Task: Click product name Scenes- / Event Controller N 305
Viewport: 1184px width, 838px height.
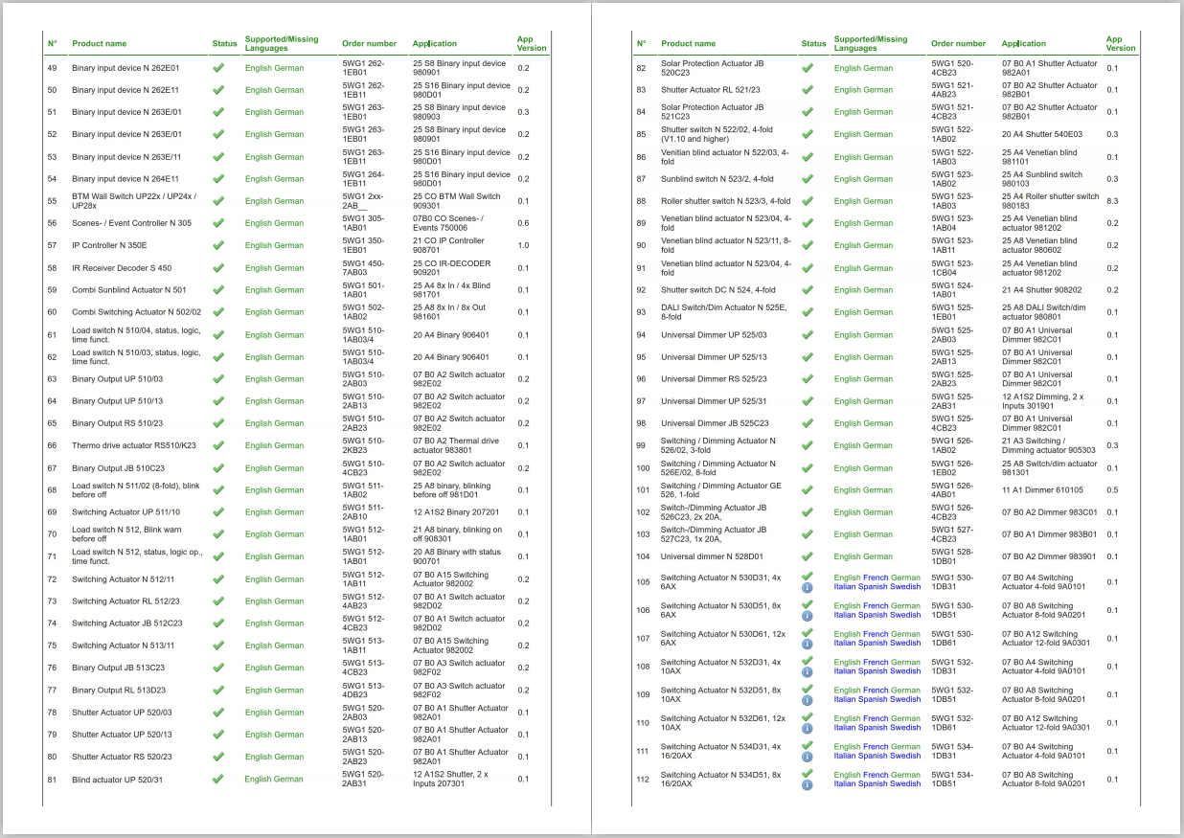Action: pos(131,223)
